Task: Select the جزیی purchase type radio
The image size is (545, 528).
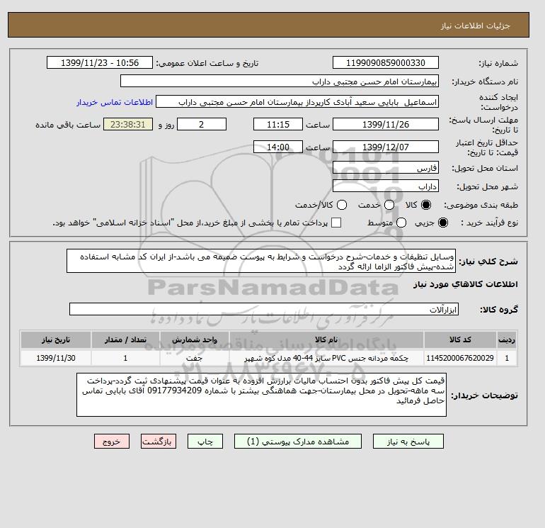Action: [x=443, y=223]
